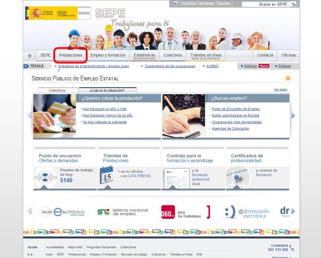Open the Empleo y formación menu

tap(108, 55)
